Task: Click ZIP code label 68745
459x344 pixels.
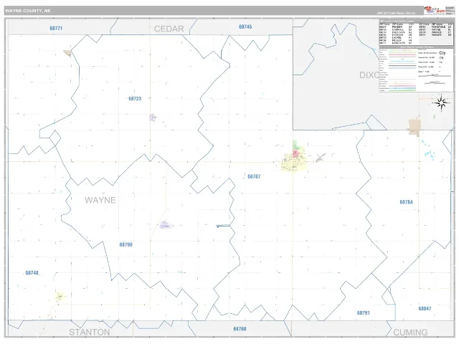Action: [245, 27]
